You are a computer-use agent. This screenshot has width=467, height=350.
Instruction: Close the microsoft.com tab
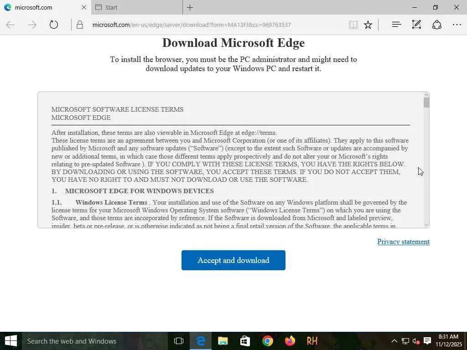pyautogui.click(x=84, y=7)
